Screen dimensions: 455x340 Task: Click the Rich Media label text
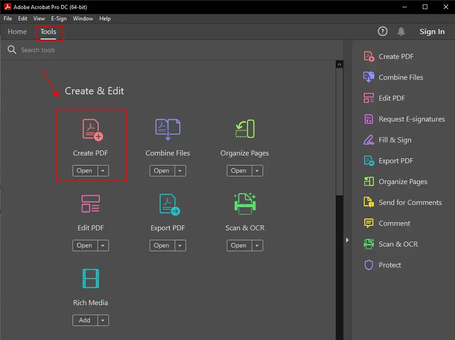click(91, 302)
